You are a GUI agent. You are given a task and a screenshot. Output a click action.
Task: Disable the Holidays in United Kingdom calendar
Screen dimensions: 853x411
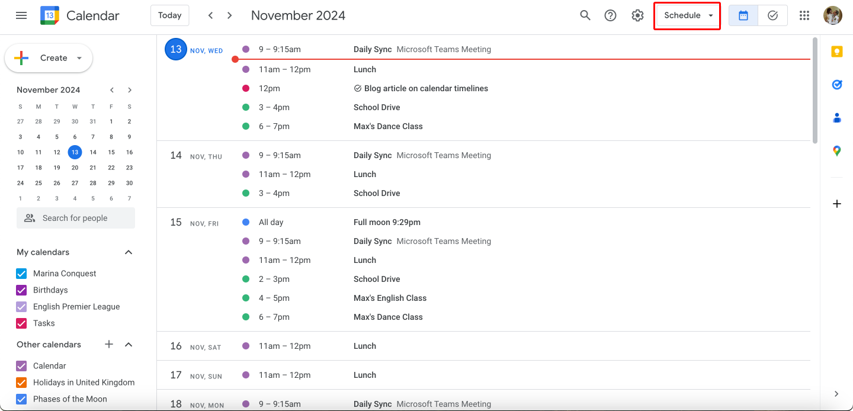21,382
